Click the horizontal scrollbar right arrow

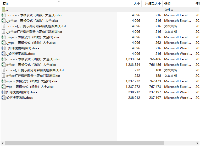pyautogui.click(x=197, y=143)
